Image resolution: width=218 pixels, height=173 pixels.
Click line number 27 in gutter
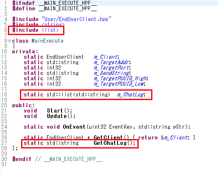(4, 143)
